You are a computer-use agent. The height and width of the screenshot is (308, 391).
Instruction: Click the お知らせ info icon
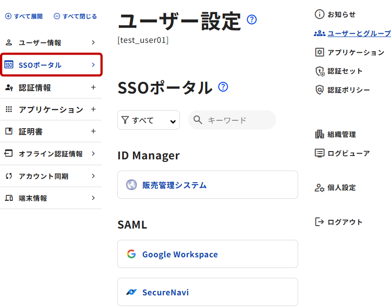(320, 15)
